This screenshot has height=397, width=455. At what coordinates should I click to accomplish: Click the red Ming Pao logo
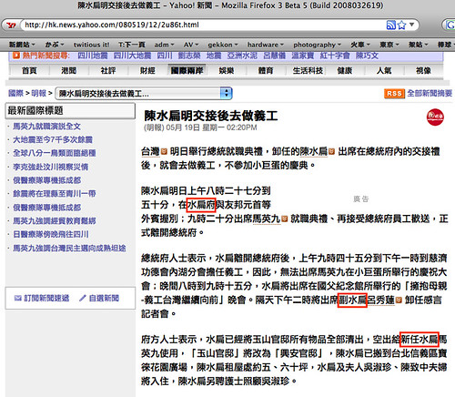435,117
